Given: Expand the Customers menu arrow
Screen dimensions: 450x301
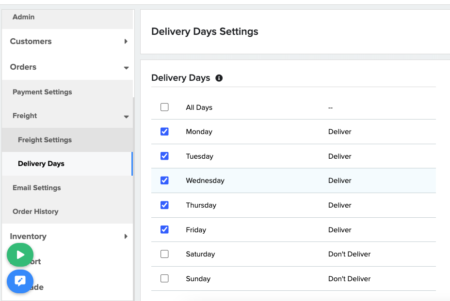Looking at the screenshot, I should (x=126, y=41).
